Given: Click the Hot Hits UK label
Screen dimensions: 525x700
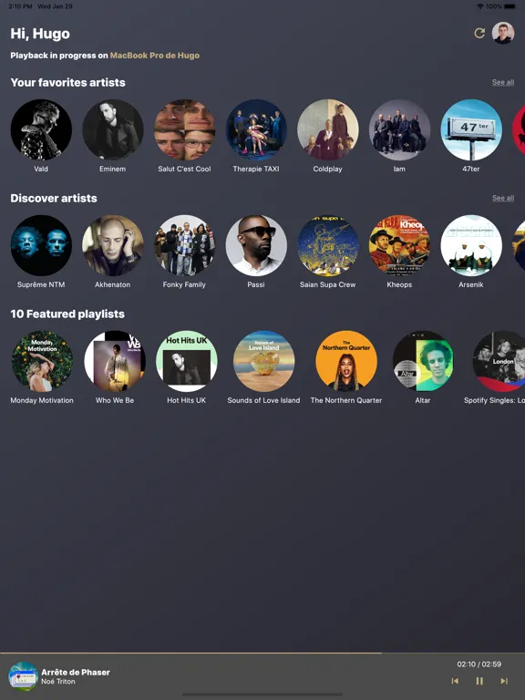Looking at the screenshot, I should [187, 400].
